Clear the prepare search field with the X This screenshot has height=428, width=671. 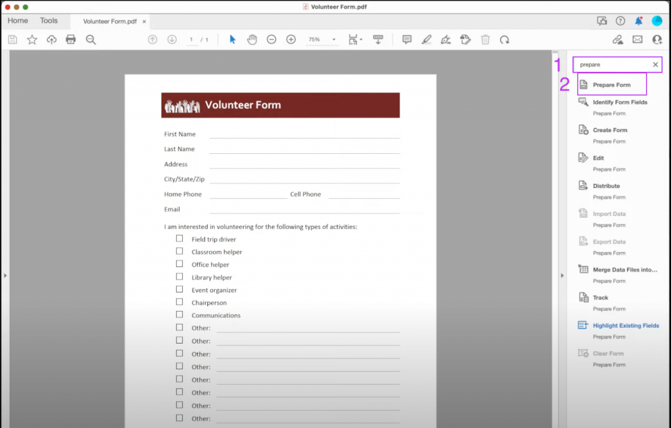click(x=655, y=64)
